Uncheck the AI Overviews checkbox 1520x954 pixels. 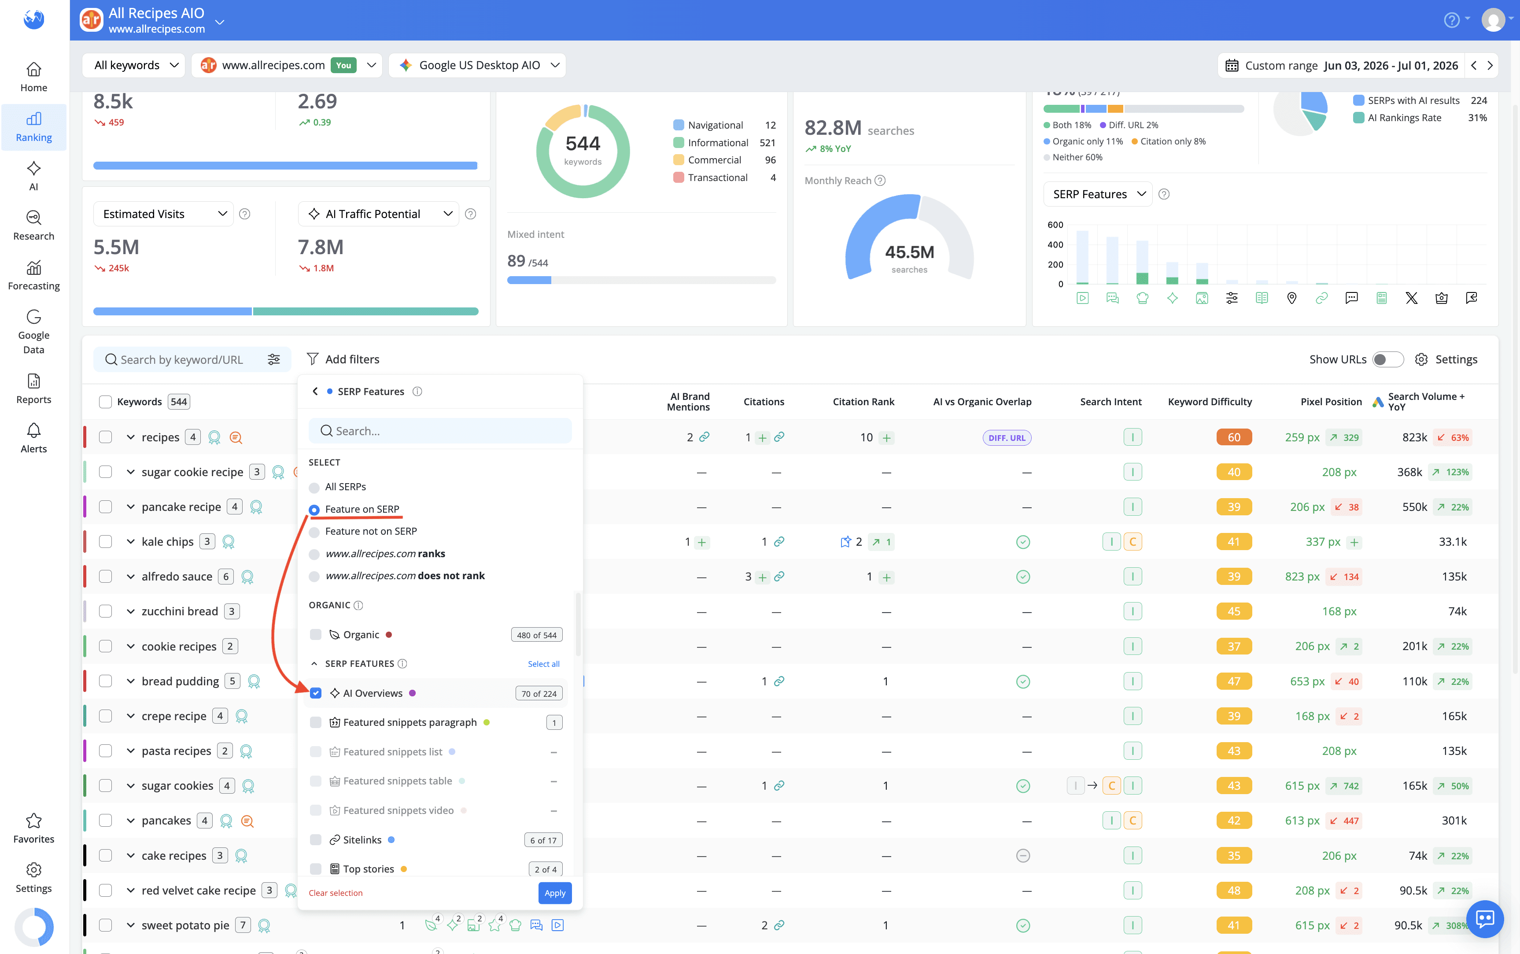316,693
